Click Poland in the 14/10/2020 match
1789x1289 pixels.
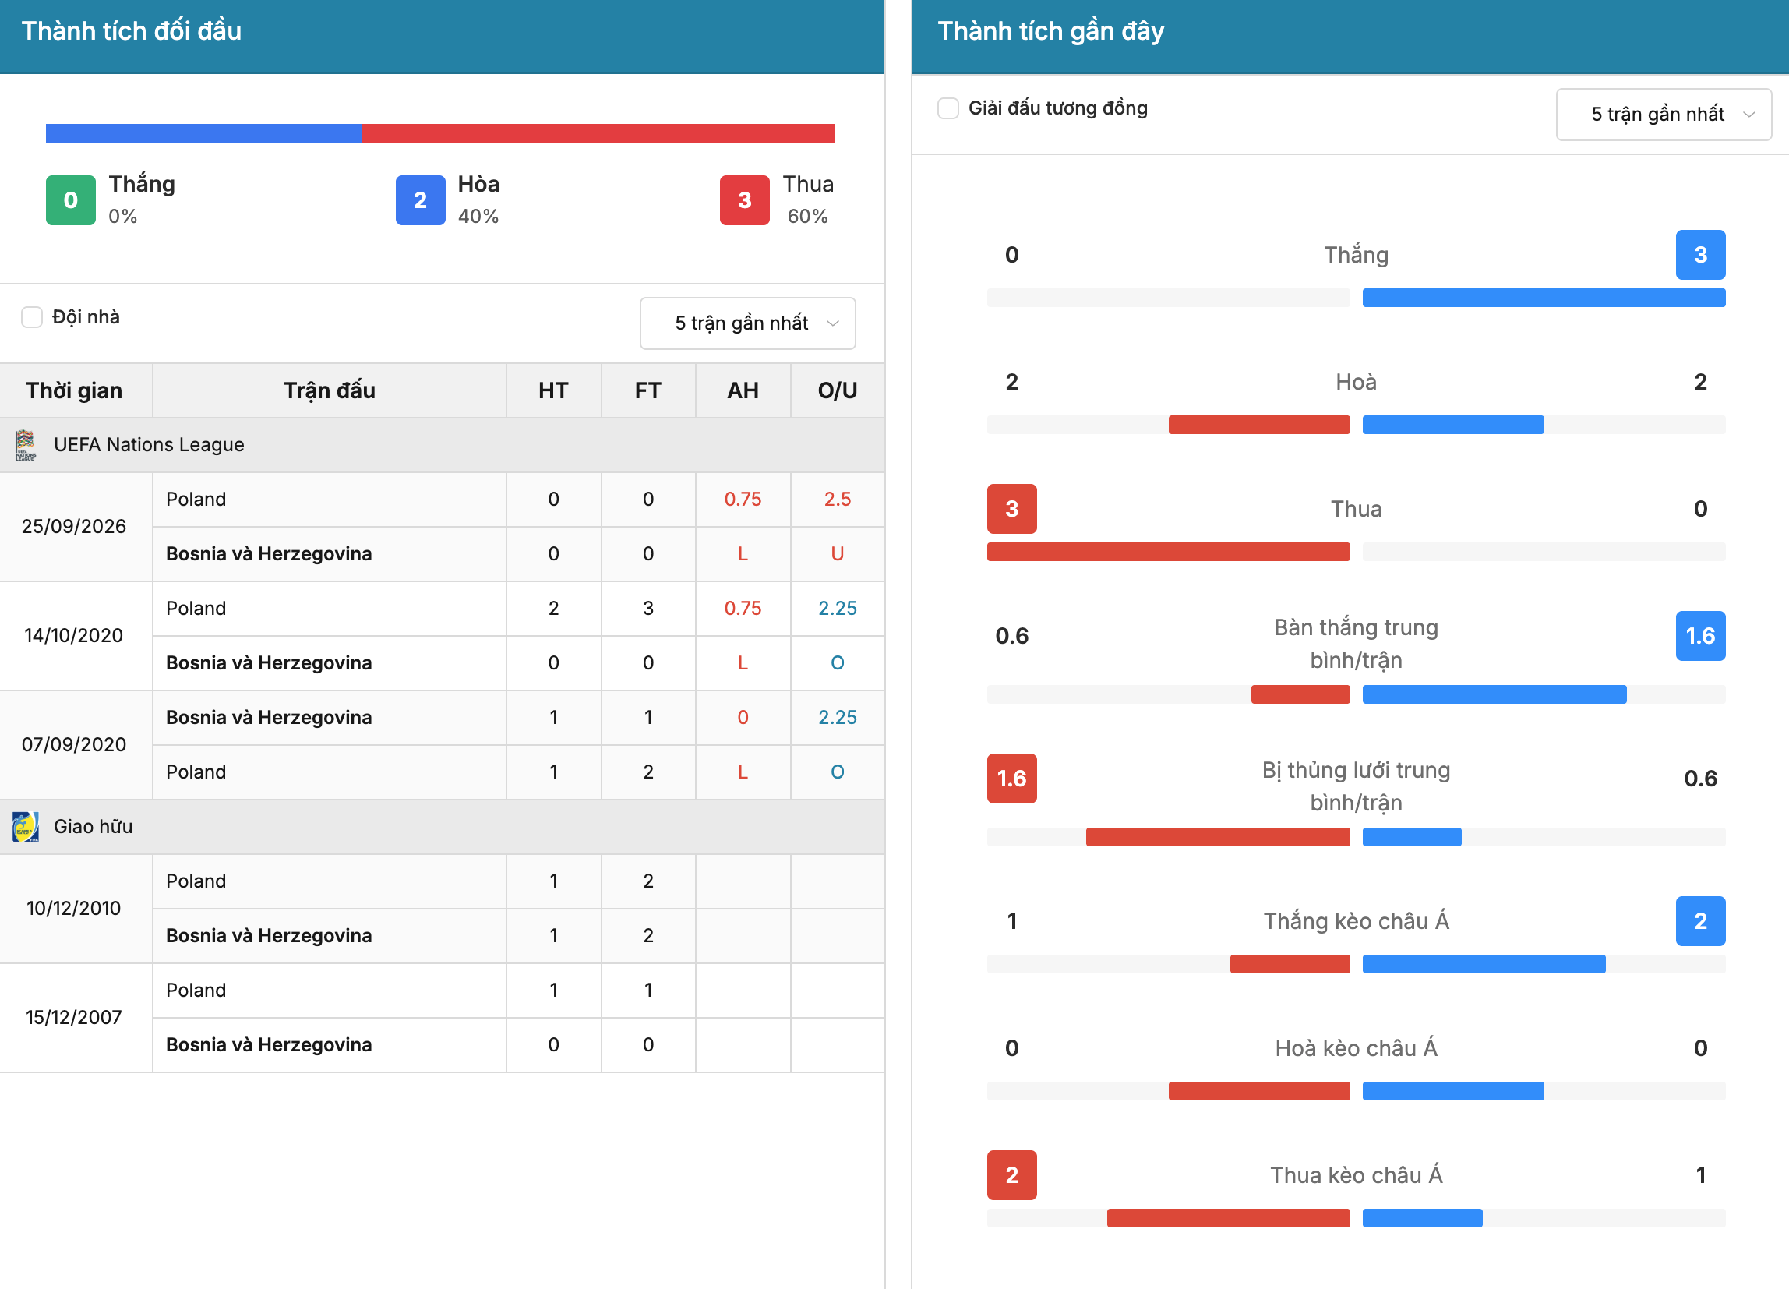click(x=196, y=608)
